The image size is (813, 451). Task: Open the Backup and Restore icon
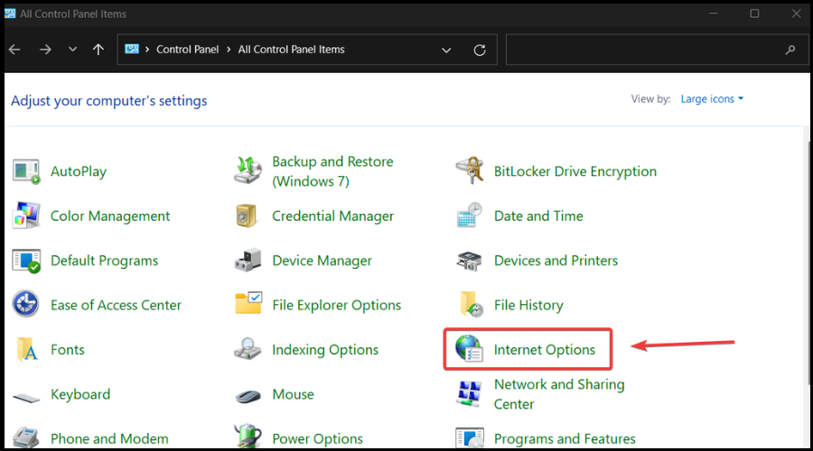[248, 170]
